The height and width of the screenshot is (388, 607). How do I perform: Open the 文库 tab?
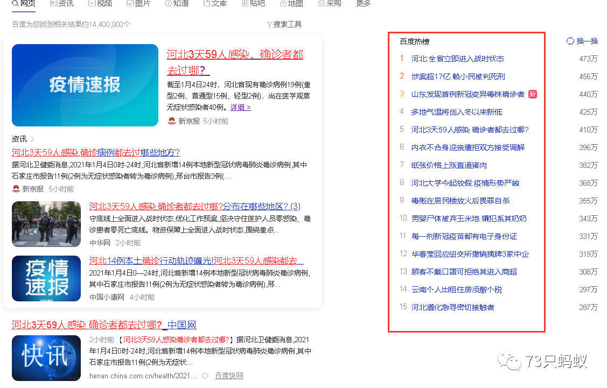click(x=215, y=3)
